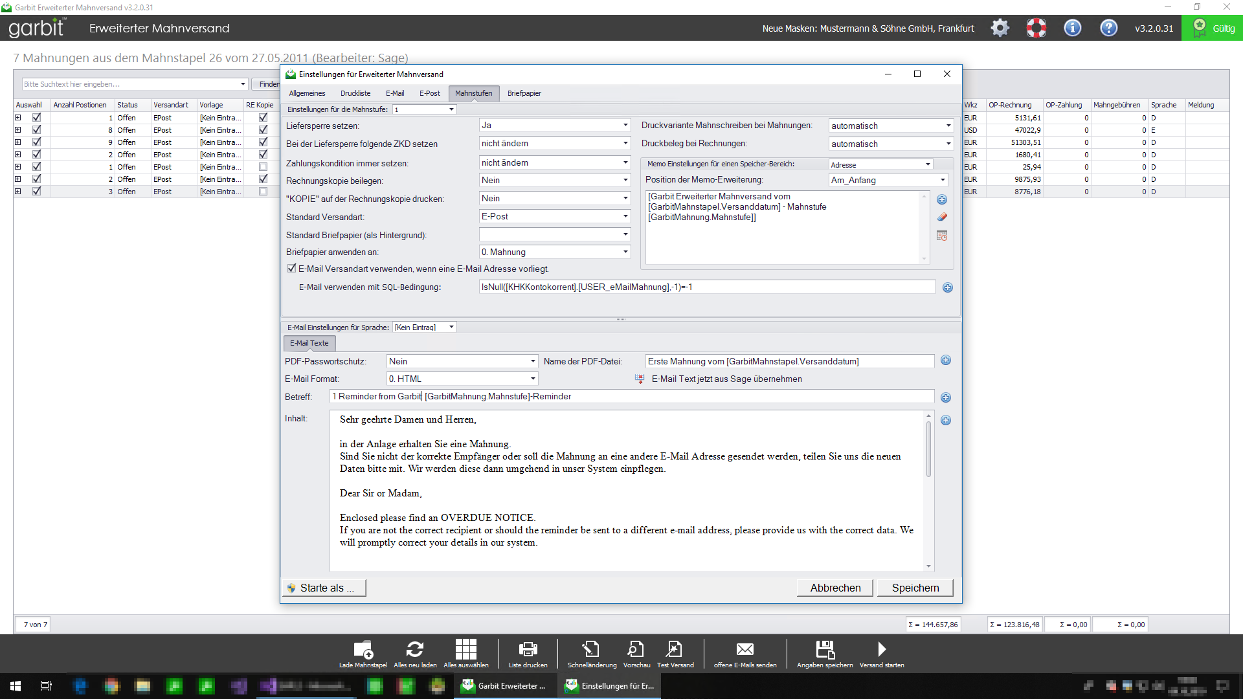Uncheck E-Mail Versandart verwenden checkbox

pyautogui.click(x=292, y=268)
